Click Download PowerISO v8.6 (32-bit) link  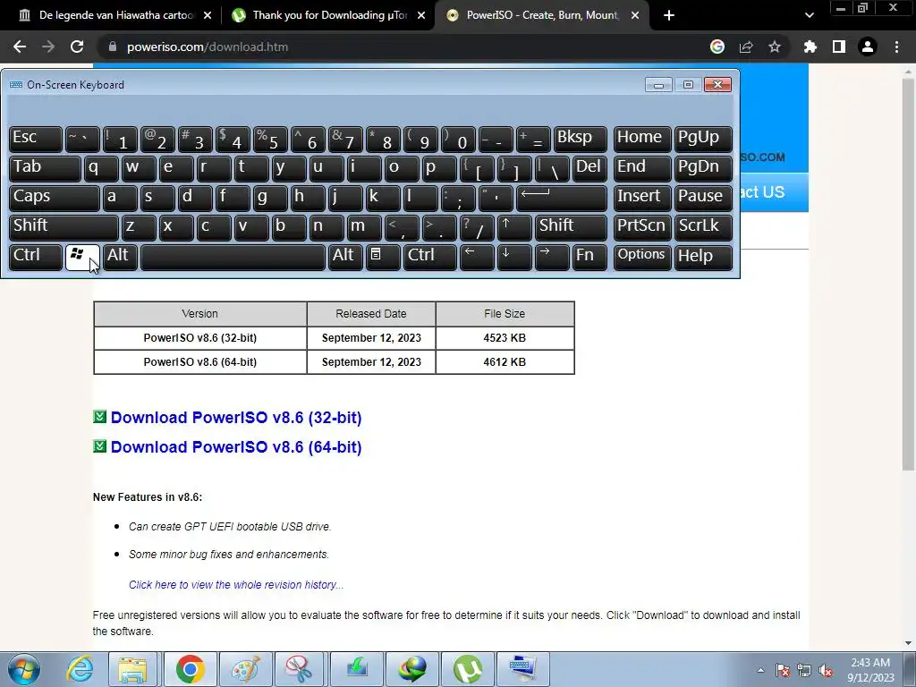(x=236, y=418)
